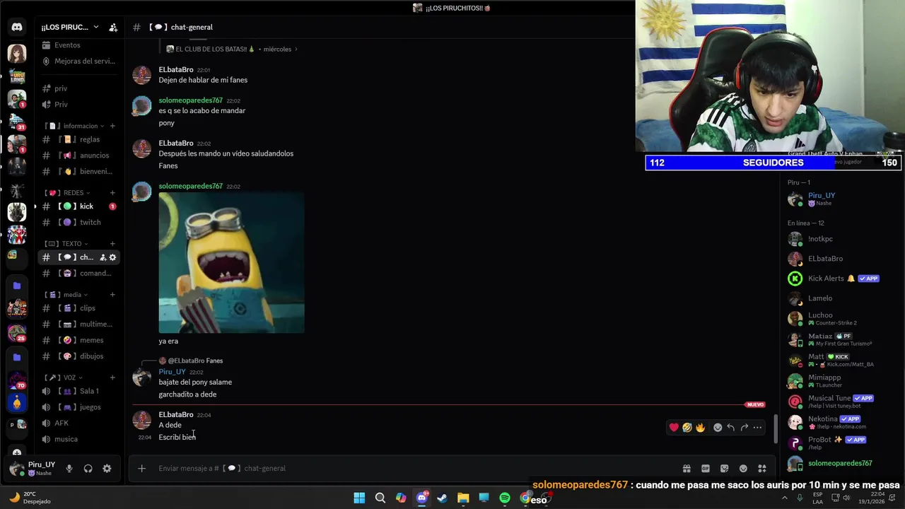Join the musica voice channel
This screenshot has width=905, height=509.
pyautogui.click(x=78, y=439)
